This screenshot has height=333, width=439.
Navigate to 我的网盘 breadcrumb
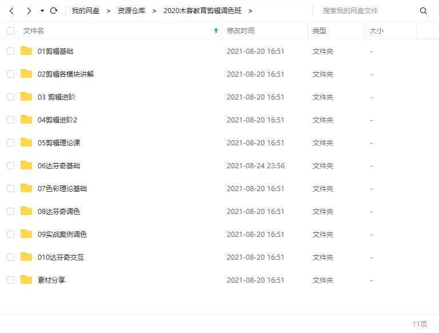(86, 11)
